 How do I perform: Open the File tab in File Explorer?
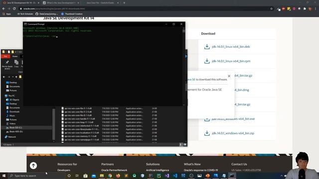pyautogui.click(x=5, y=56)
